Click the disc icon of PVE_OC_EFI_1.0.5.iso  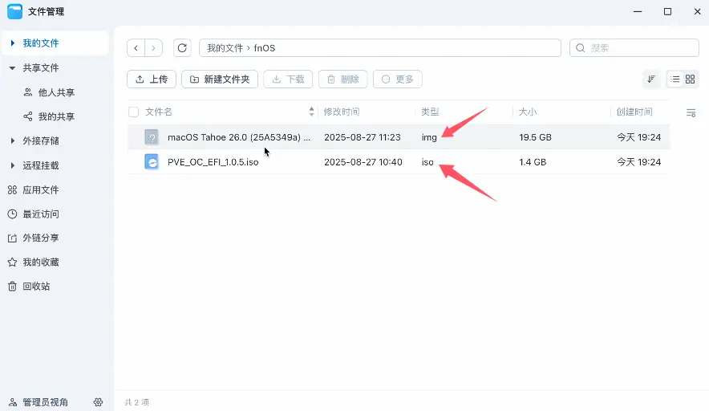point(152,161)
